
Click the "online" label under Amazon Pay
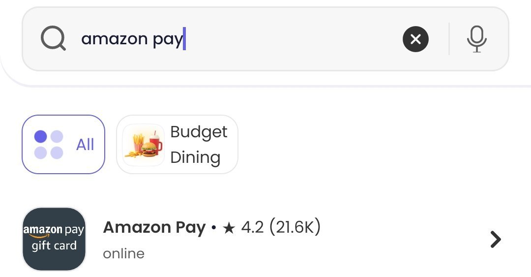click(124, 254)
